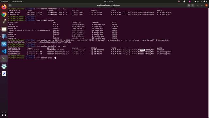Click 'tomcat7' in the last NAMES column

pos(160,50)
